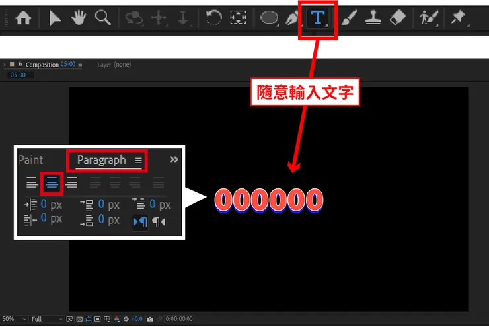The image size is (489, 327).
Task: Expand hidden panels with double chevron
Action: tap(174, 159)
